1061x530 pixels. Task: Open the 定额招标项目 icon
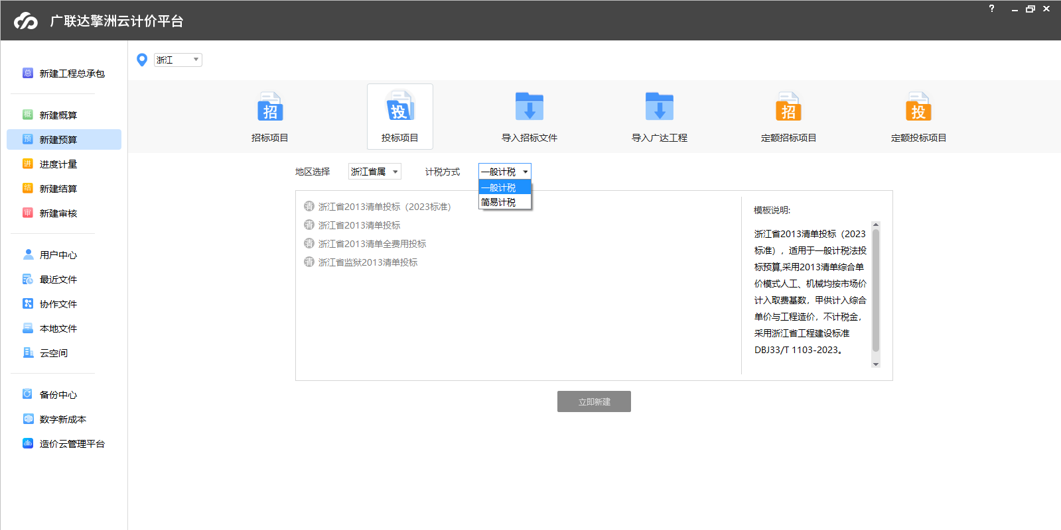click(788, 107)
